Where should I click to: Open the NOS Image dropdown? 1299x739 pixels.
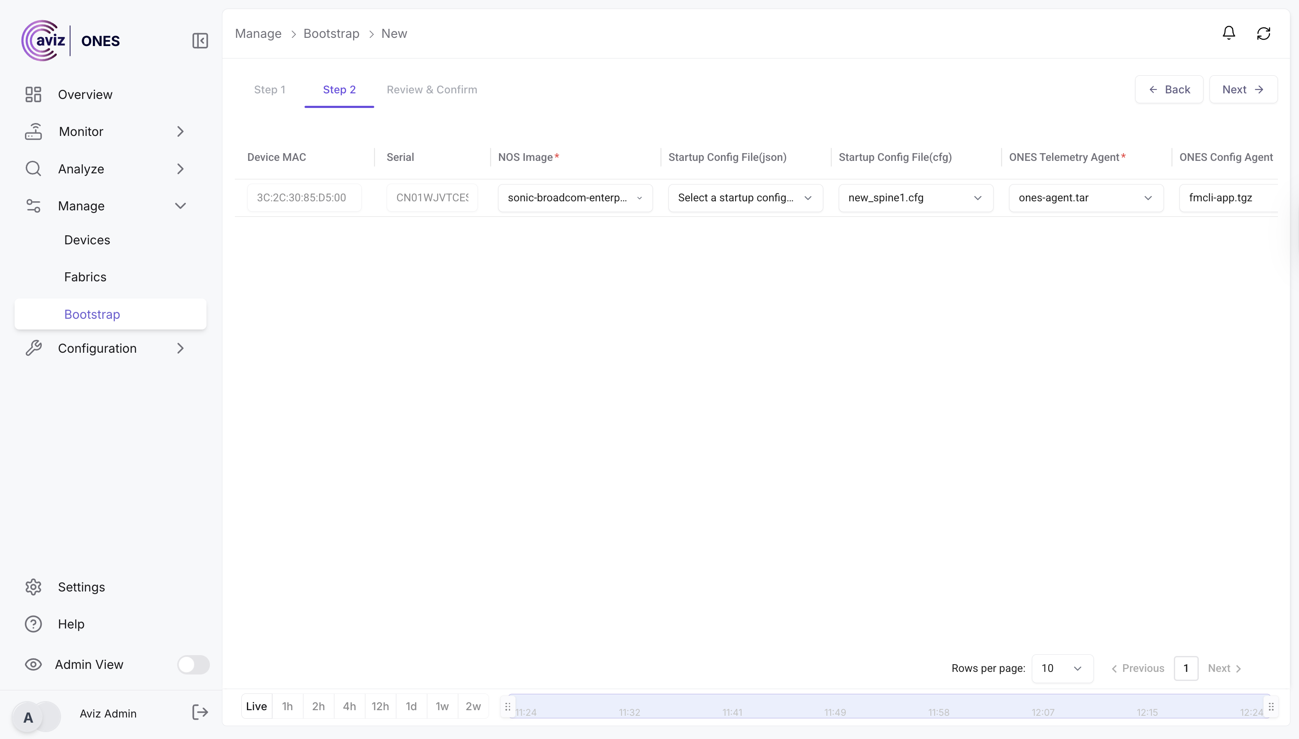coord(575,198)
